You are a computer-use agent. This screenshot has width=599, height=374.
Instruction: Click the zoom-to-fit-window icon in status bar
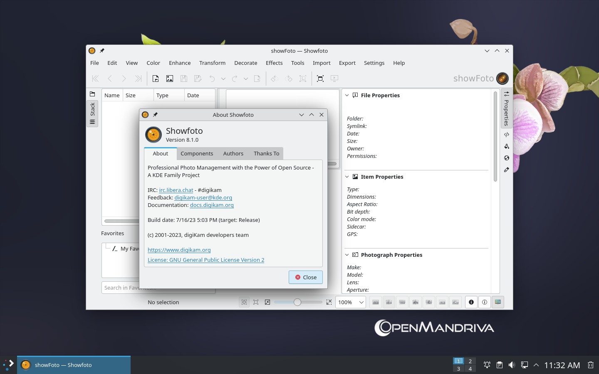244,302
